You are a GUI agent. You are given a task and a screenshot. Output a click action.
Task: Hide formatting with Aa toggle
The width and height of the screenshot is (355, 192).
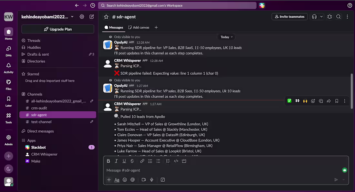point(117,180)
